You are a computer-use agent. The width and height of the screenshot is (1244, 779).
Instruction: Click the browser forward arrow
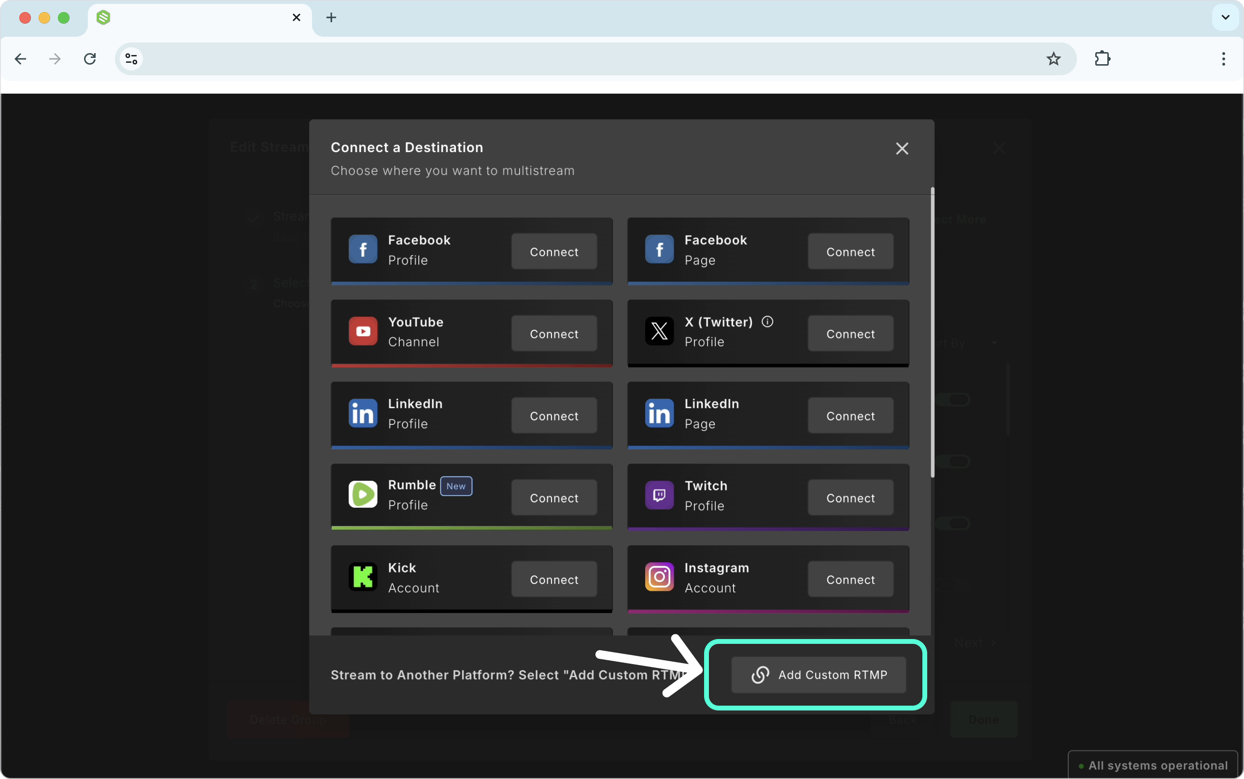tap(55, 59)
